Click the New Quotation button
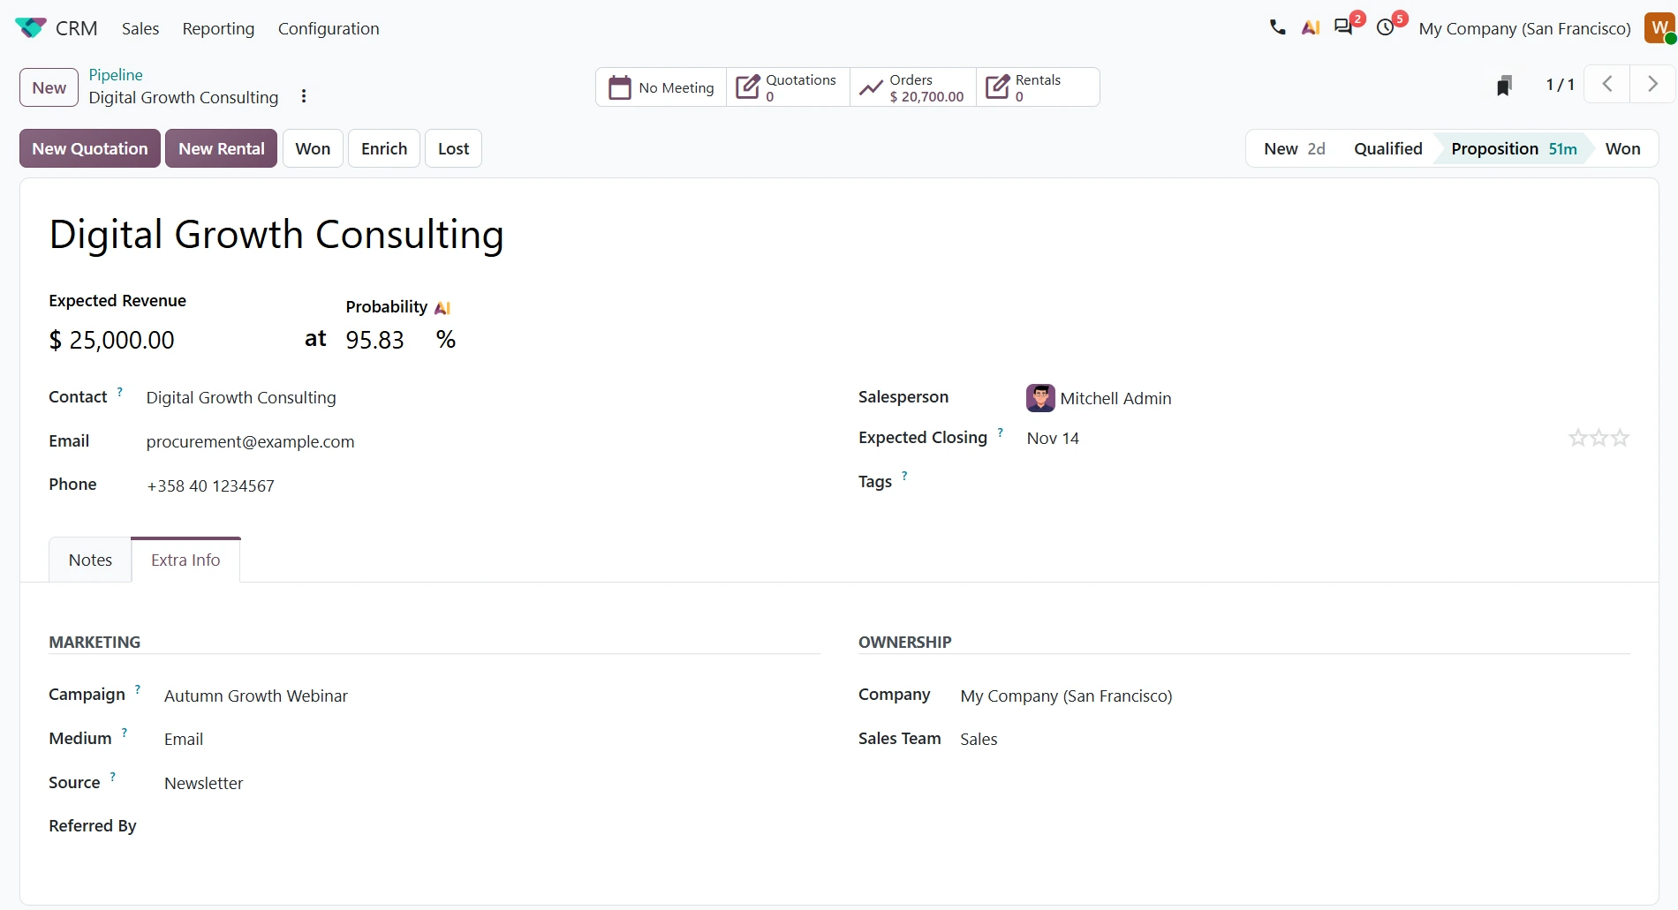Screen dimensions: 1678x910 pyautogui.click(x=90, y=148)
